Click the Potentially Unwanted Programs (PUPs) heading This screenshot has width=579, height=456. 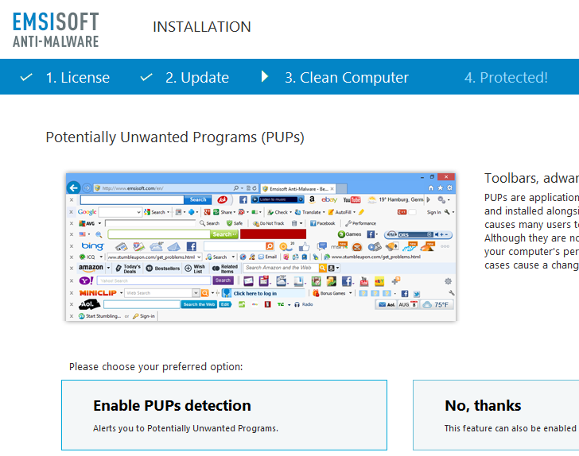(175, 137)
